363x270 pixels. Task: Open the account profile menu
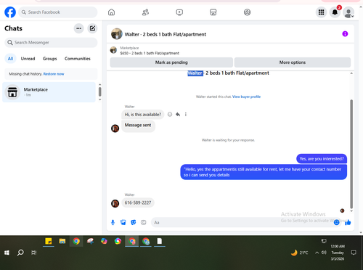point(348,12)
